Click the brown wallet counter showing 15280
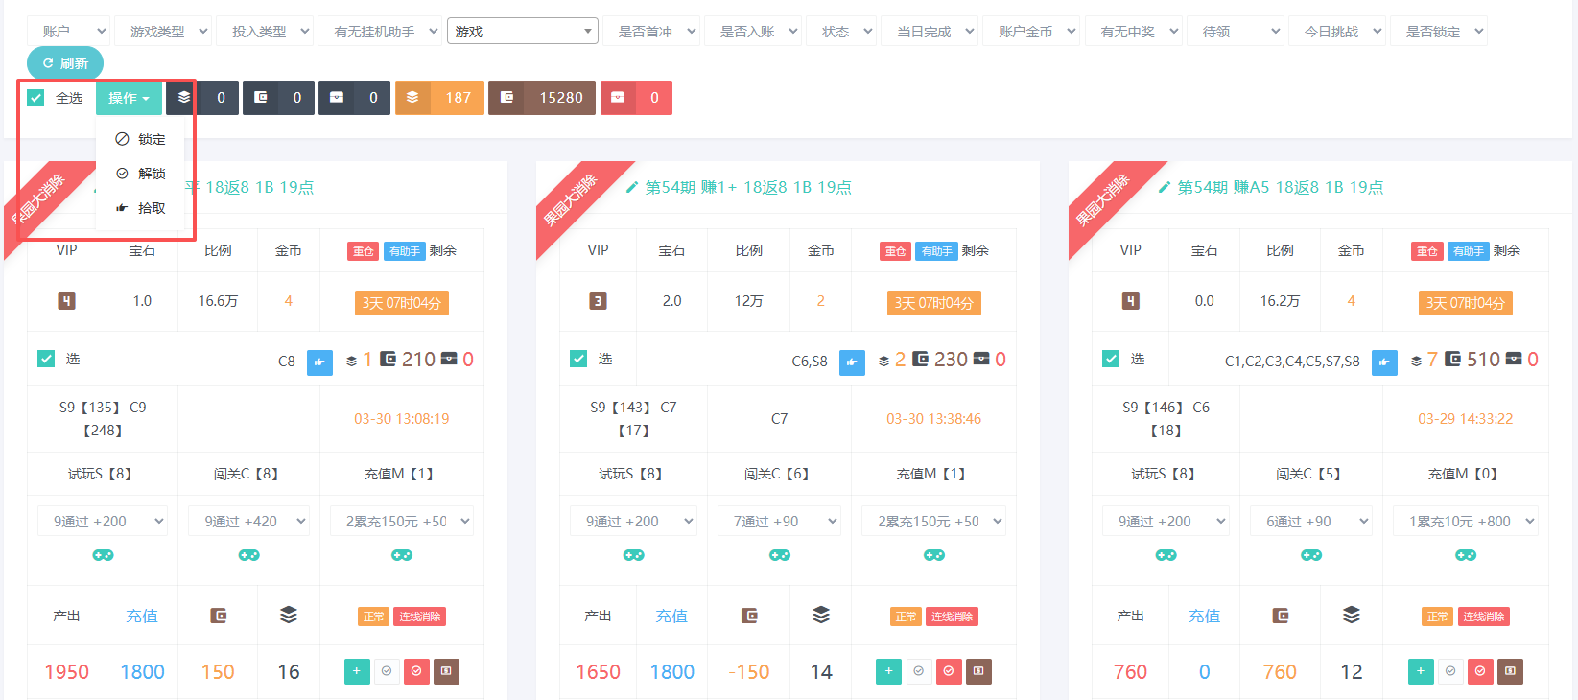Image resolution: width=1578 pixels, height=700 pixels. tap(541, 98)
